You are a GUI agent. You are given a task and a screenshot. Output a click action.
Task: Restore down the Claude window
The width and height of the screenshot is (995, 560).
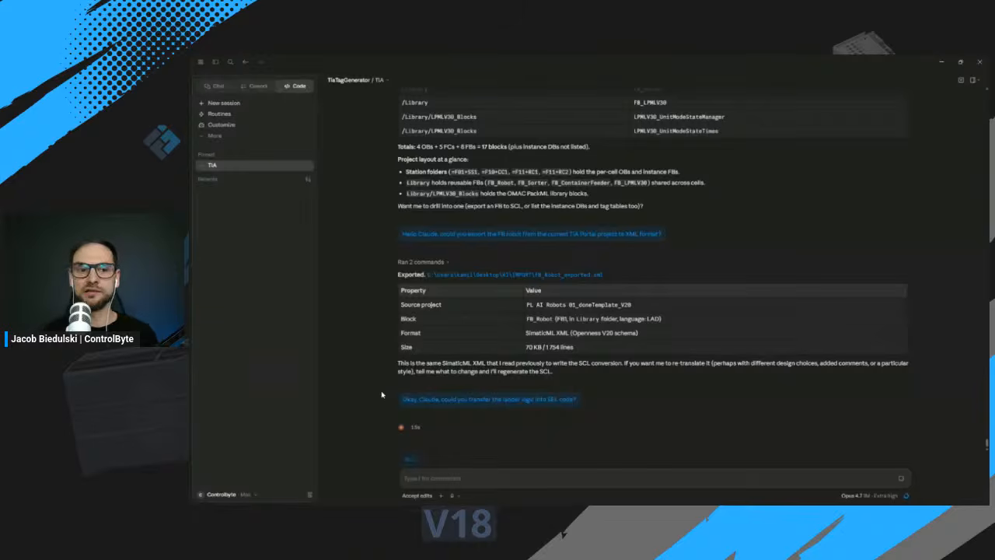[x=960, y=61]
